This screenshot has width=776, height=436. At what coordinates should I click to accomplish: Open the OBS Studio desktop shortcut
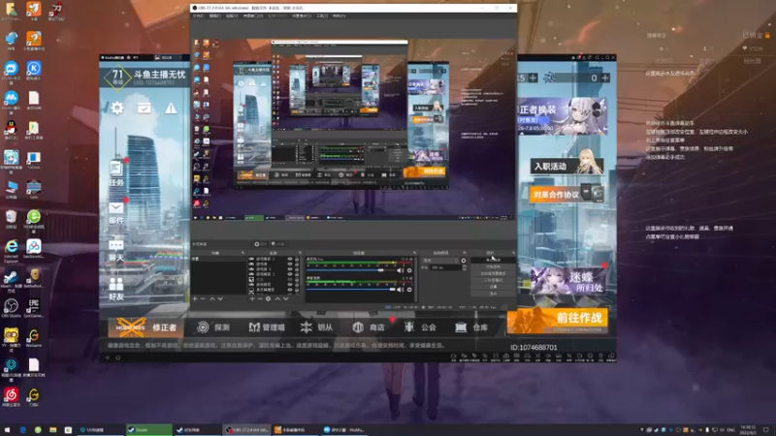11,308
